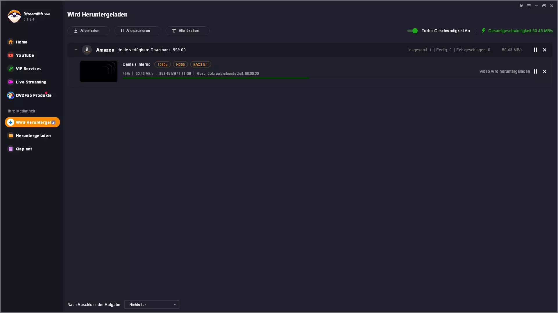558x313 pixels.
Task: Click the 1080p resolution badge
Action: [162, 64]
